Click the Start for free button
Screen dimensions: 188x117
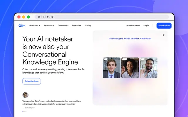(164, 25)
